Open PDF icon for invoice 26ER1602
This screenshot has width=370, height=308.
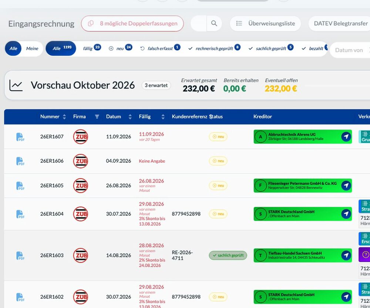pyautogui.click(x=20, y=297)
